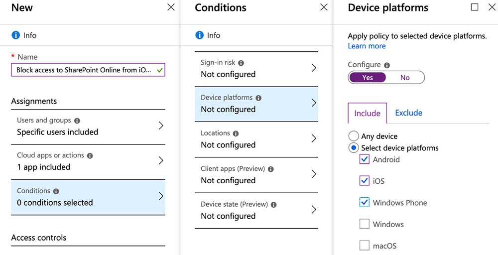498x255 pixels.
Task: Switch to the Exclude tab
Action: tap(408, 113)
